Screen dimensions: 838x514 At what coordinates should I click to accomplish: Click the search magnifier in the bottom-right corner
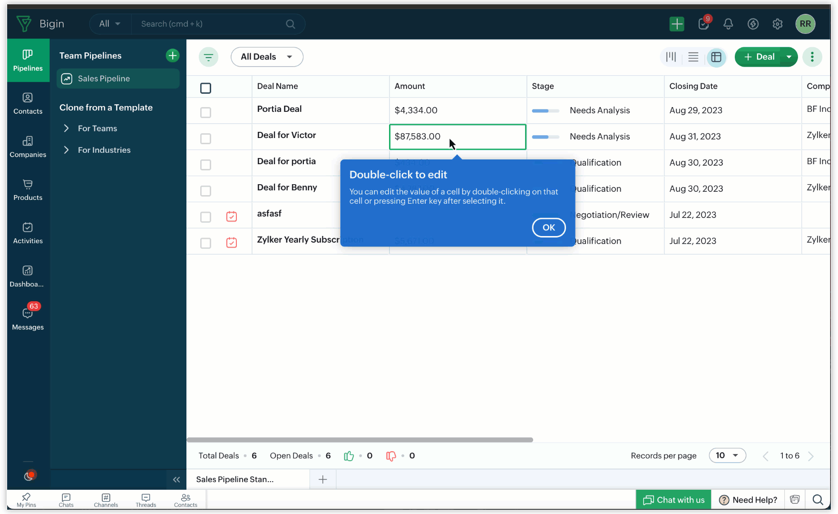pos(818,500)
